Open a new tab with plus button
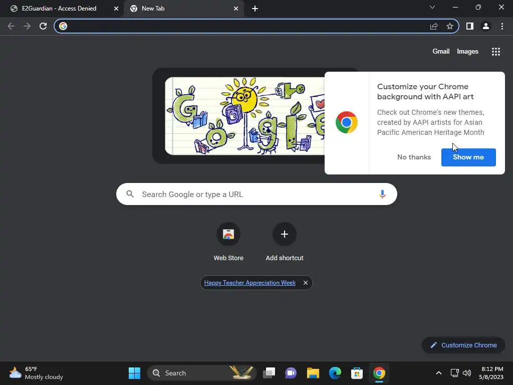The width and height of the screenshot is (513, 385). point(255,9)
